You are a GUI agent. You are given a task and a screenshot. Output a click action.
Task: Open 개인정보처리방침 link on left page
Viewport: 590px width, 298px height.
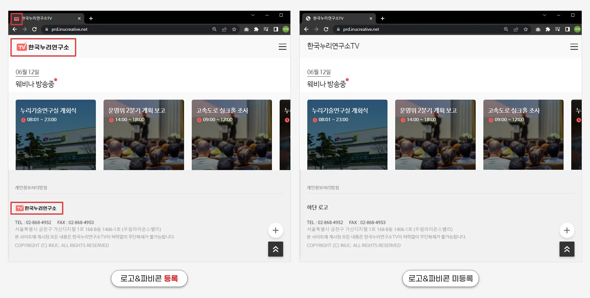pos(31,188)
